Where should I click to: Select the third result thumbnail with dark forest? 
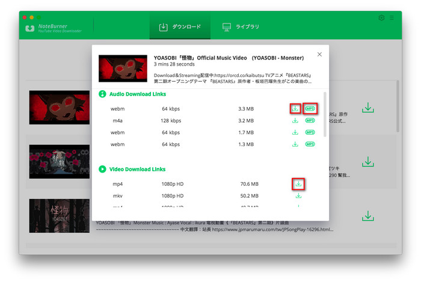[60, 216]
